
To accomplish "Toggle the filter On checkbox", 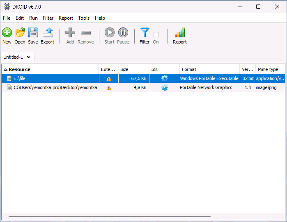I will [156, 34].
